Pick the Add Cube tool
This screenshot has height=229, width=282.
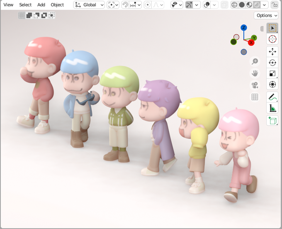click(272, 121)
